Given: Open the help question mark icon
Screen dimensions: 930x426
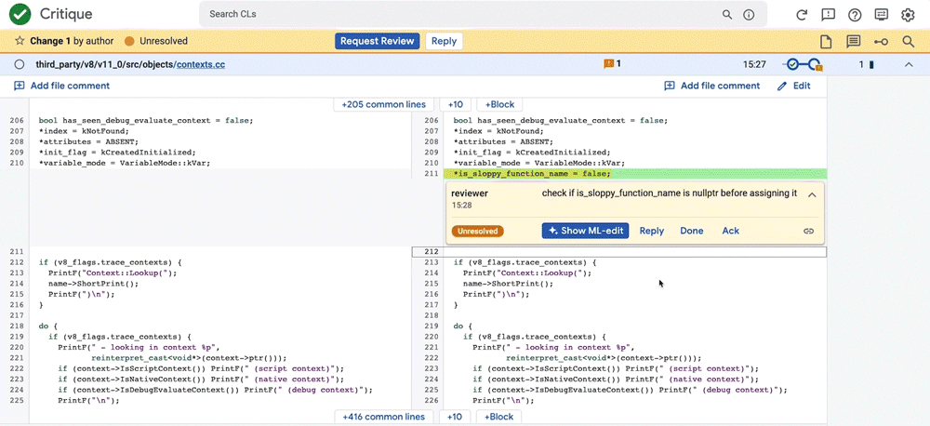Looking at the screenshot, I should coord(855,14).
